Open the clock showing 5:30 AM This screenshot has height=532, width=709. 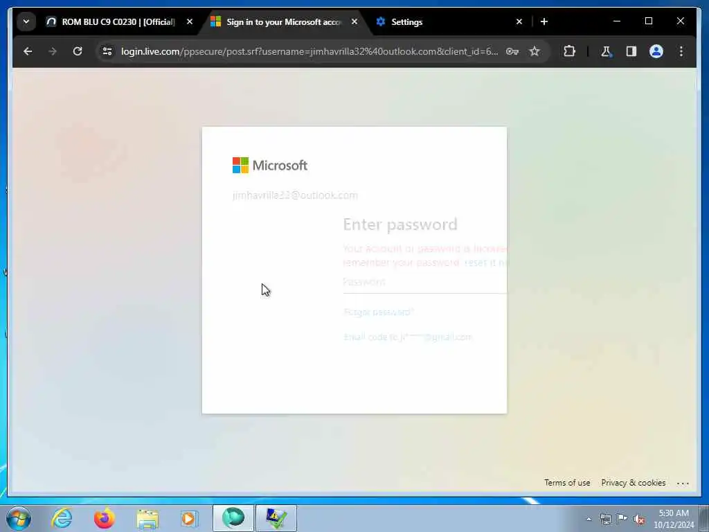[674, 519]
